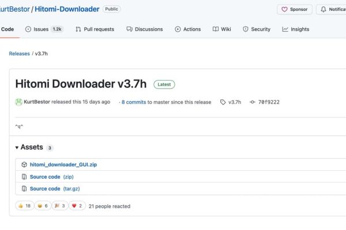Screen dimensions: 346x230
Task: Click the KurtBestor avatar image
Action: (x=19, y=102)
